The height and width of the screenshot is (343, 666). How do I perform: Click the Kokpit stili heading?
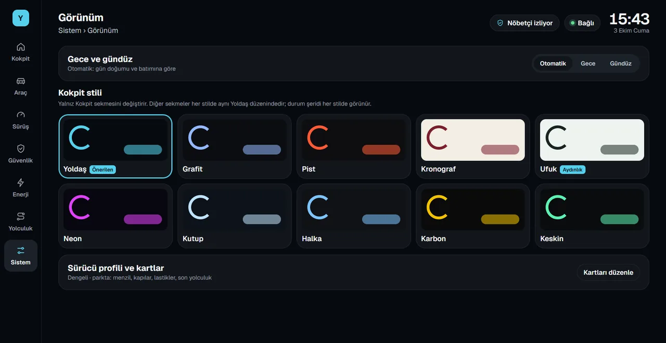[x=80, y=93]
